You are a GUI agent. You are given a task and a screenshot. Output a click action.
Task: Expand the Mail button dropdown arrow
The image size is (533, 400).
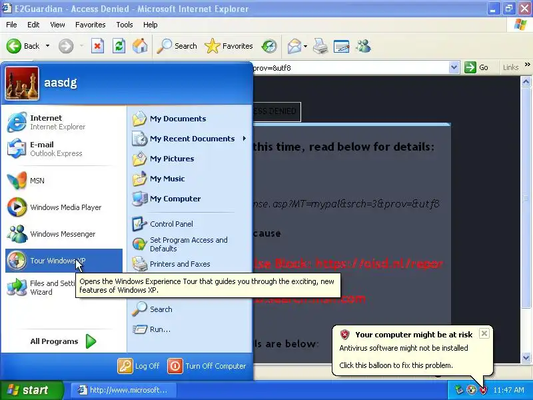(305, 46)
